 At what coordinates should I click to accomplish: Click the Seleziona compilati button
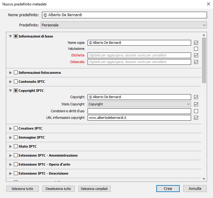[x=94, y=189]
